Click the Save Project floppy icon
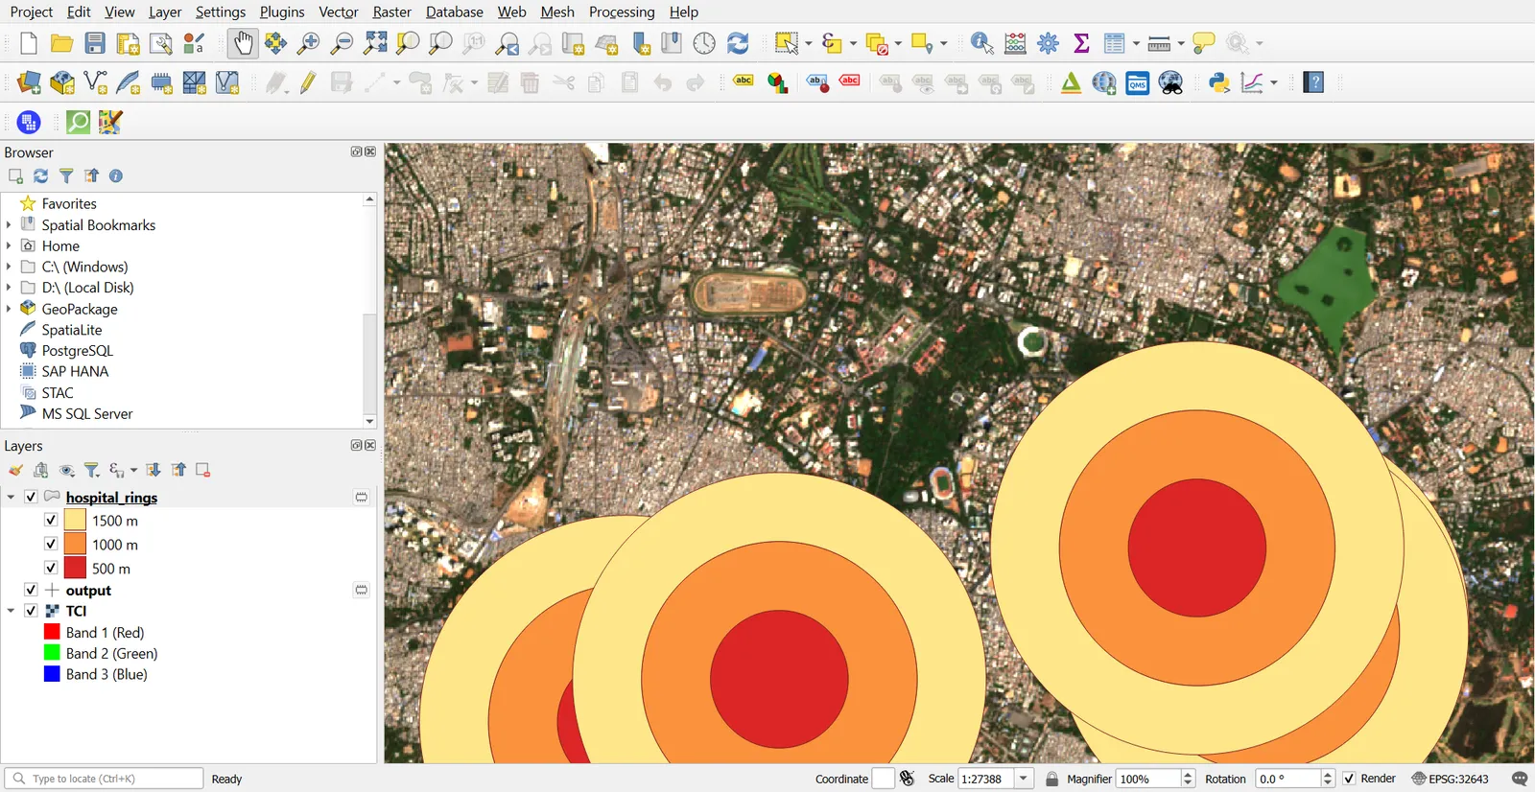Screen dimensions: 1535x792 (x=95, y=43)
